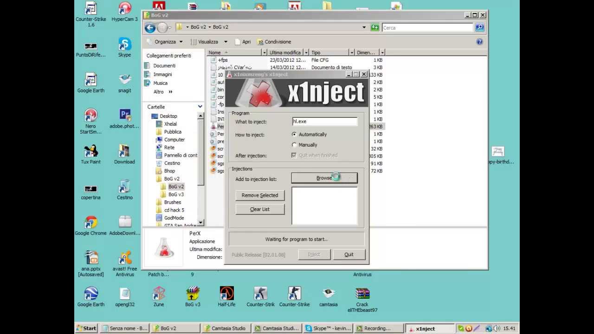Screen dimensions: 594x334
Task: Open Zune desktop icon
Action: pos(159,297)
